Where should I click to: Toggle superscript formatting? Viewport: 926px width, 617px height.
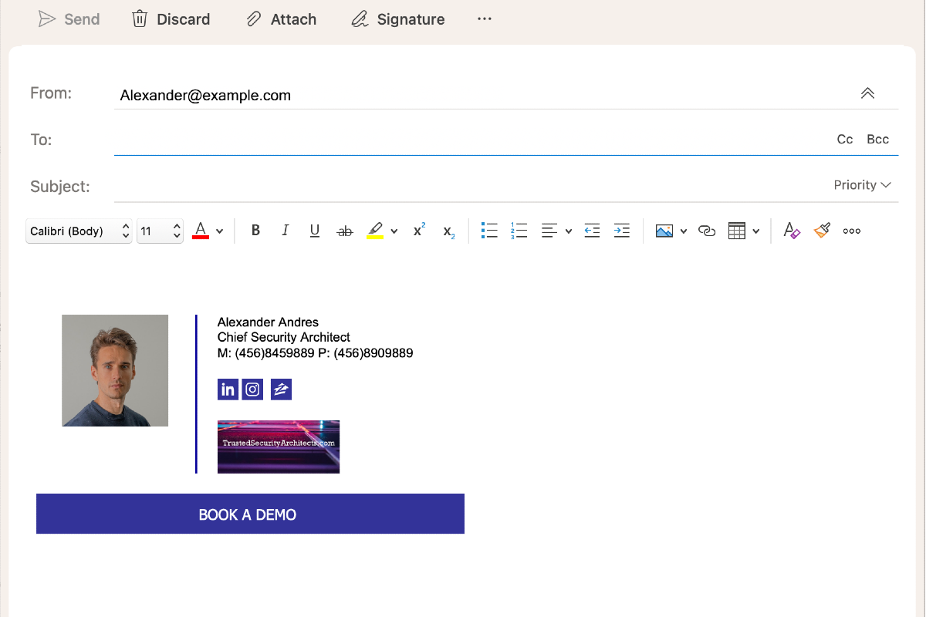[419, 230]
